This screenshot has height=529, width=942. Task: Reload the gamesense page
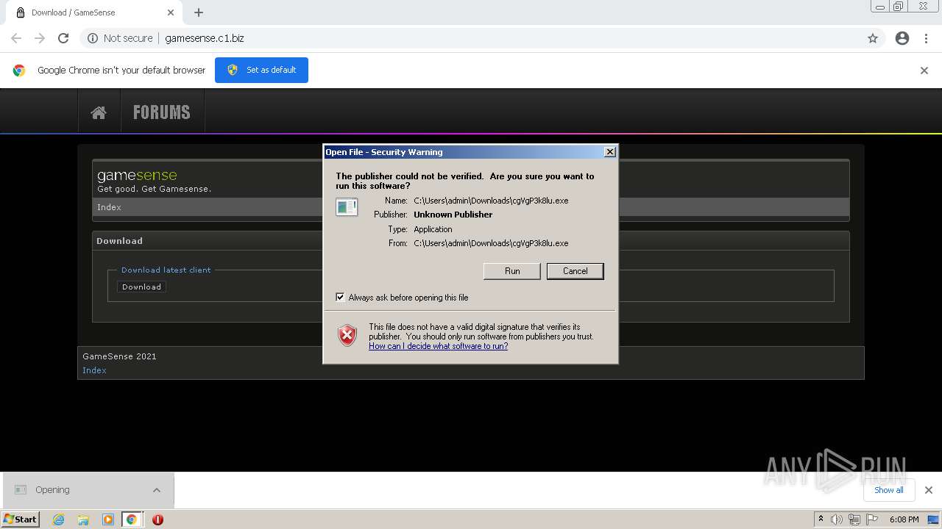(x=63, y=38)
